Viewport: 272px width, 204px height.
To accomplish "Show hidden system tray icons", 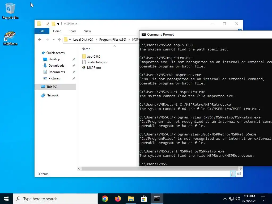I will (225, 199).
